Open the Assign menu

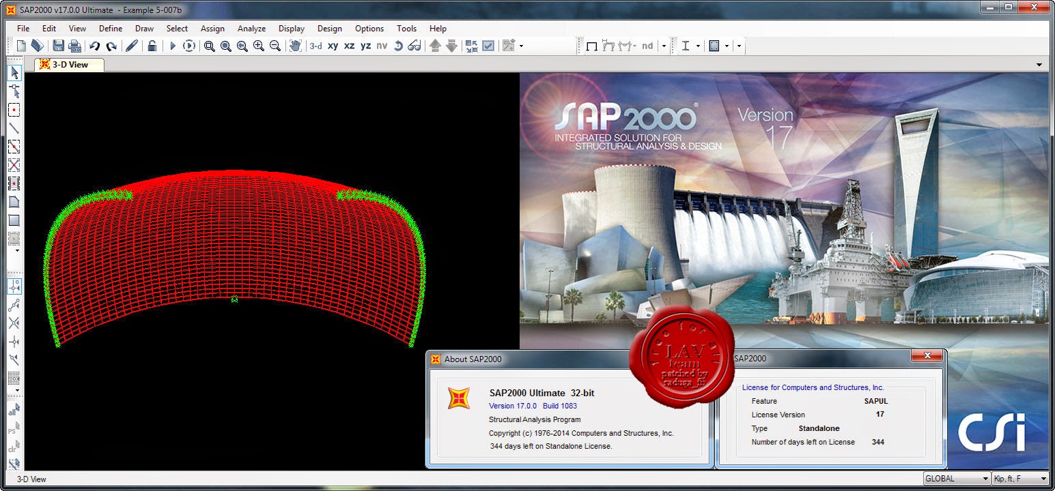pos(212,29)
